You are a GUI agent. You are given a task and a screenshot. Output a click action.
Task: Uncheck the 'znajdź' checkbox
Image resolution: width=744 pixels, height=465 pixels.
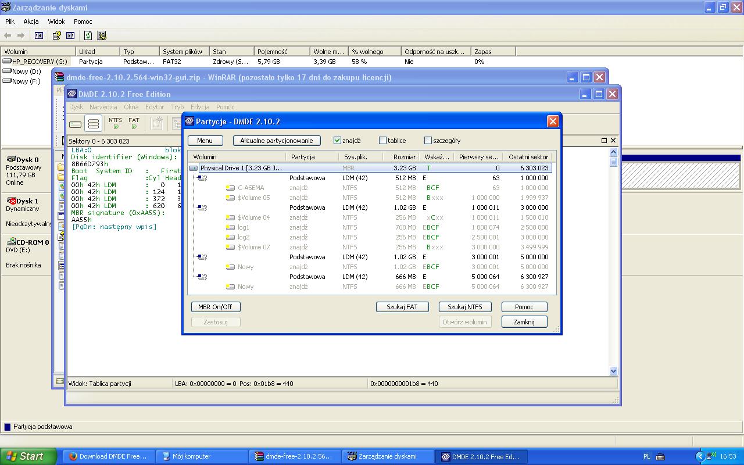pyautogui.click(x=337, y=140)
